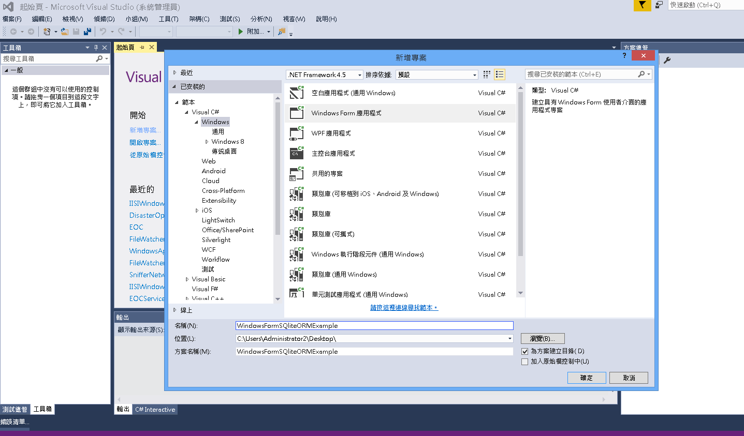Click the feedback icon beside Quick Launch
The image size is (744, 436).
click(x=659, y=5)
